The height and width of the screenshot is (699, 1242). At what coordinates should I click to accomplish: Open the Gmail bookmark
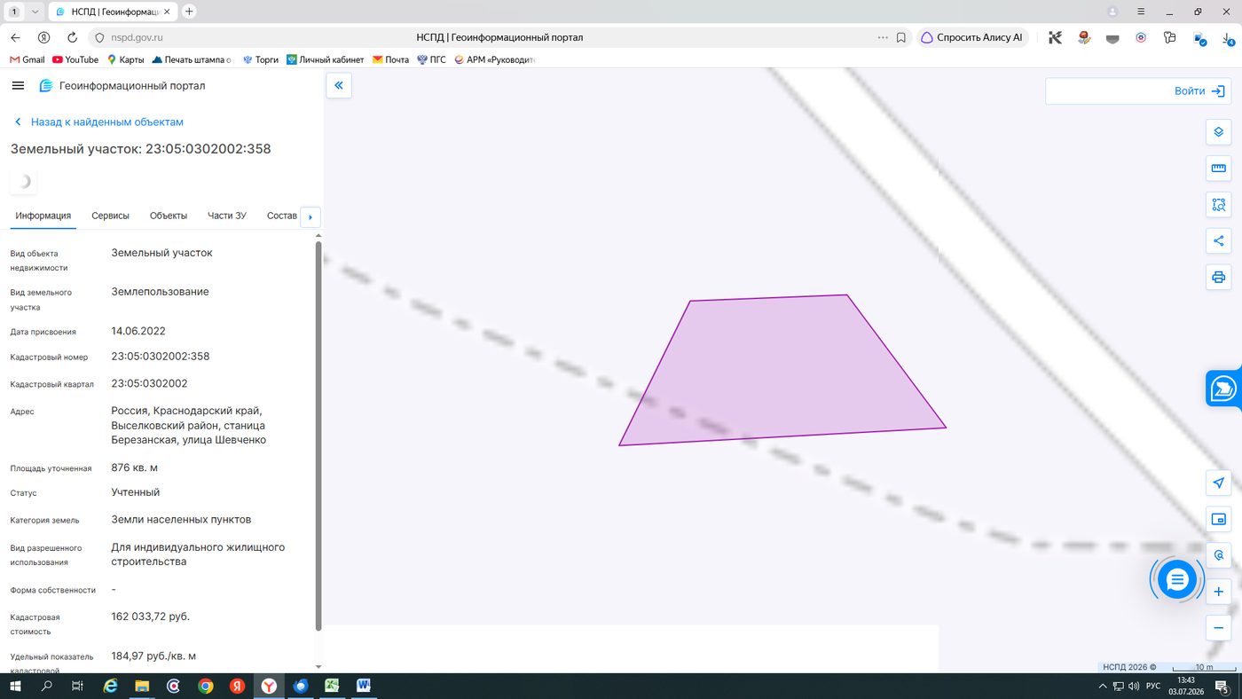(27, 59)
